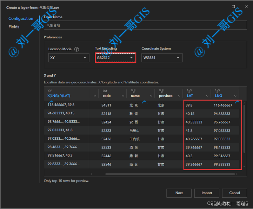The width and height of the screenshot is (253, 209).
Task: Select the LAT cell 40.15
Action: click(x=190, y=114)
